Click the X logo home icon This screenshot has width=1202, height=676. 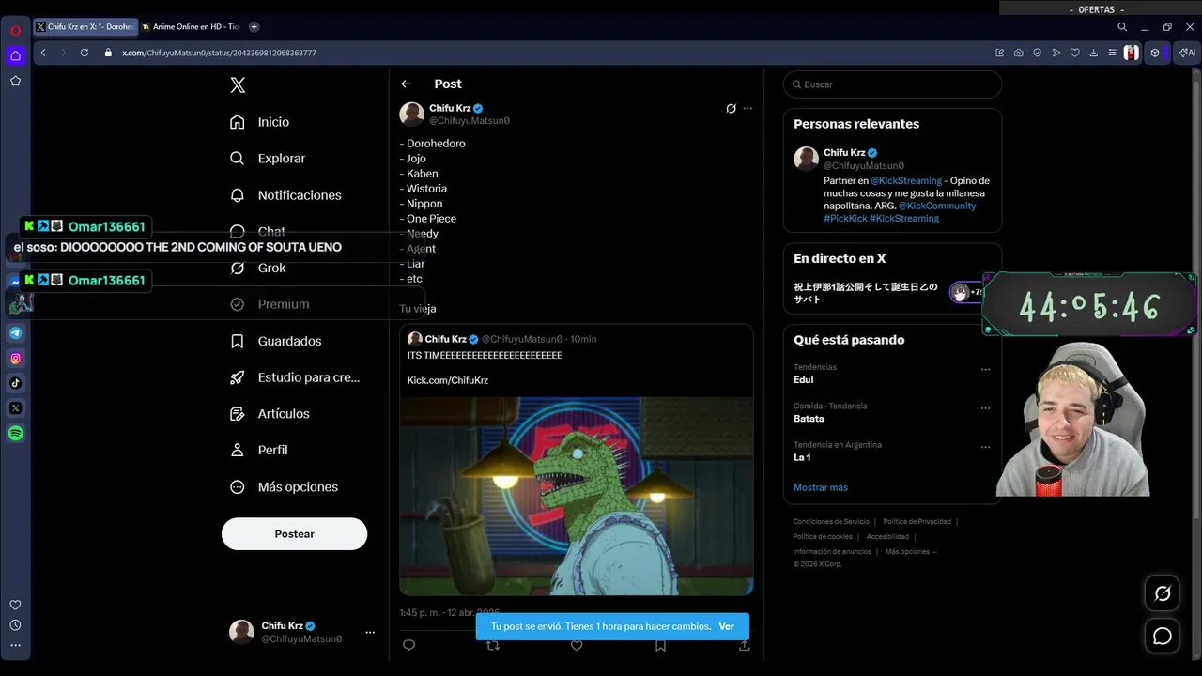(238, 85)
